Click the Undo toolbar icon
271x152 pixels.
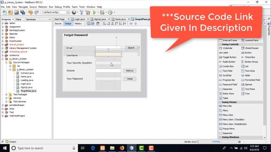pos(30,12)
